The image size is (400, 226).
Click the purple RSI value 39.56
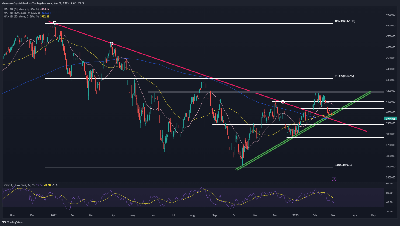(39, 185)
